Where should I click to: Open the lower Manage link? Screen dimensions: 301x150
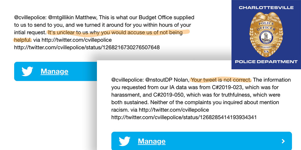pos(152,141)
